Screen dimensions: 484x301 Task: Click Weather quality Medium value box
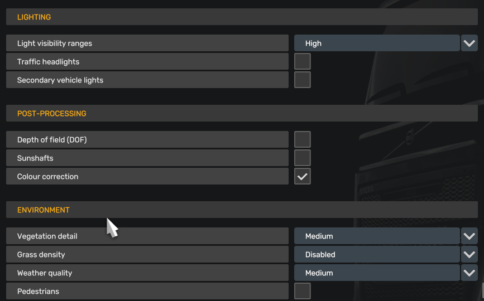pos(377,273)
